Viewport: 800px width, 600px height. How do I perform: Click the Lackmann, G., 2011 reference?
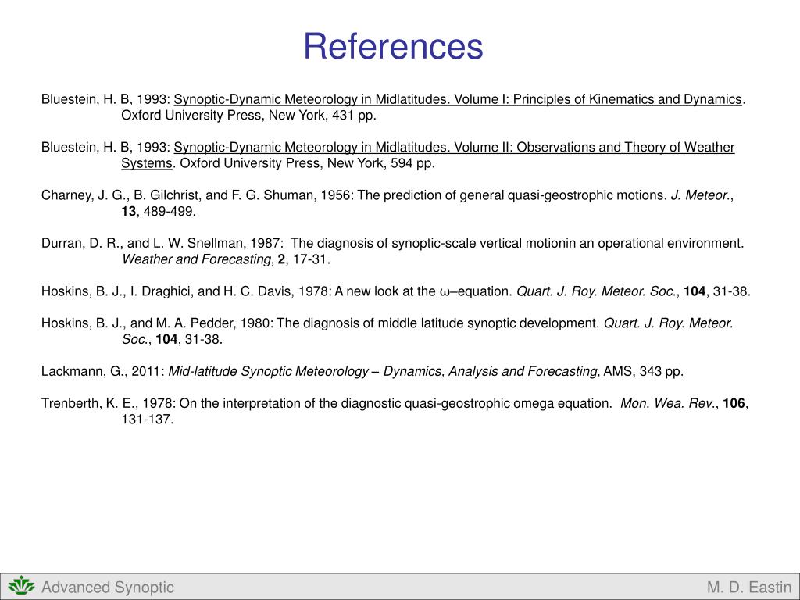point(362,371)
